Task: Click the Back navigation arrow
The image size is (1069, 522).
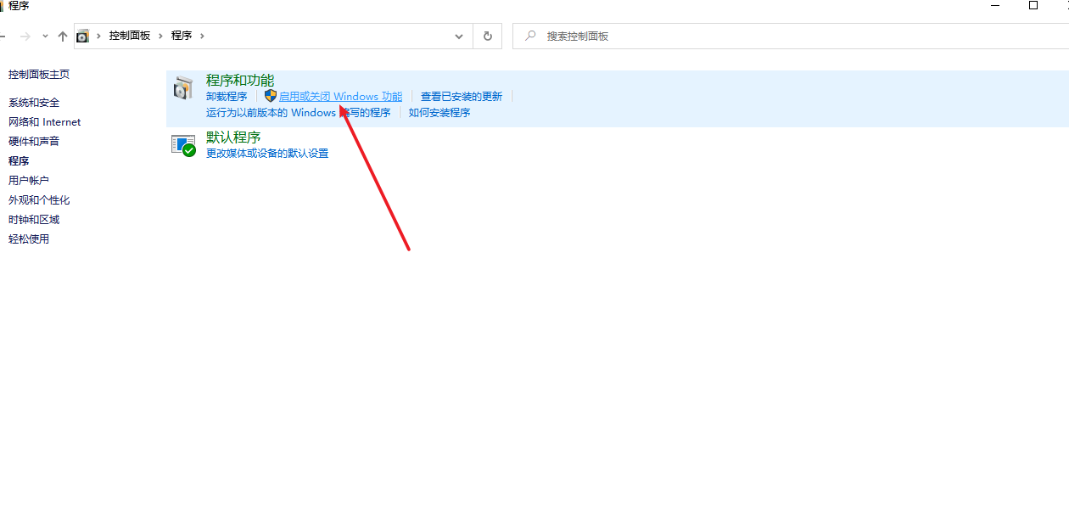Action: point(2,36)
